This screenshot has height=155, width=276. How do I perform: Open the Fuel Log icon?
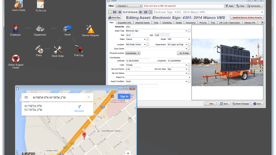79,49
